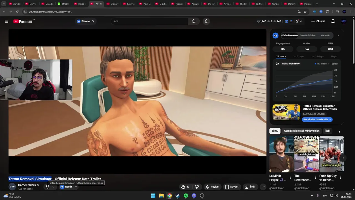Open the Push-Up Guy vs Bench short
355x200 pixels.
[331, 154]
